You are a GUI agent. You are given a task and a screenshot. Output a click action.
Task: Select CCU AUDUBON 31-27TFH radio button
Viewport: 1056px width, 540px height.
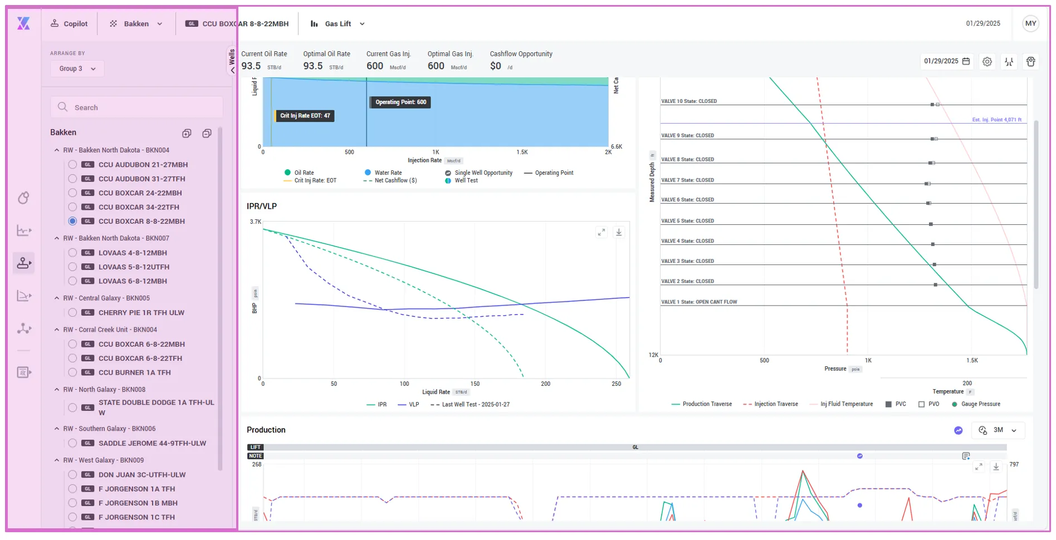pyautogui.click(x=72, y=179)
